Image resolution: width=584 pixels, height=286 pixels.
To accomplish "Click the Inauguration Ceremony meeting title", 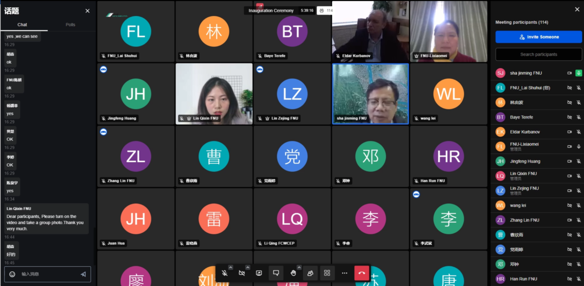I will pos(271,11).
